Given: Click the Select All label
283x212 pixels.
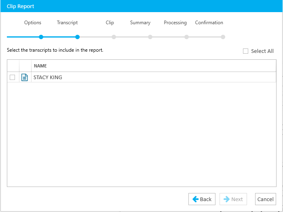Looking at the screenshot, I should click(x=262, y=51).
